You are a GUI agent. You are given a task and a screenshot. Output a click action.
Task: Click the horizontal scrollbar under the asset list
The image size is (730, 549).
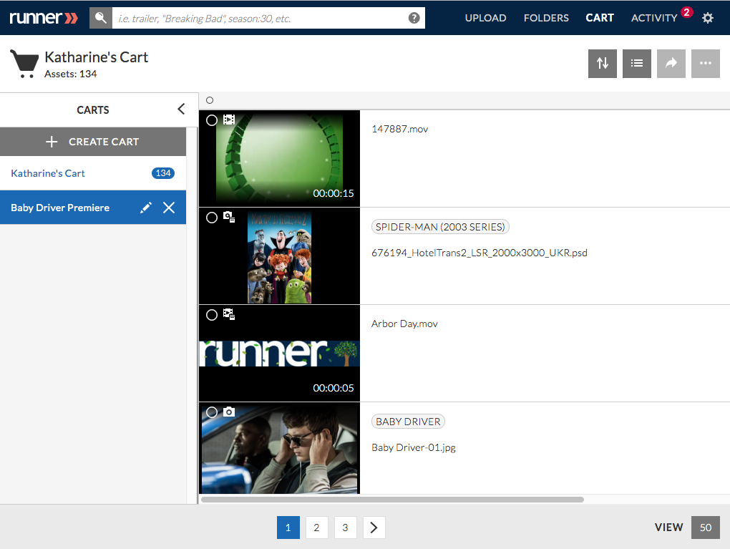point(392,500)
